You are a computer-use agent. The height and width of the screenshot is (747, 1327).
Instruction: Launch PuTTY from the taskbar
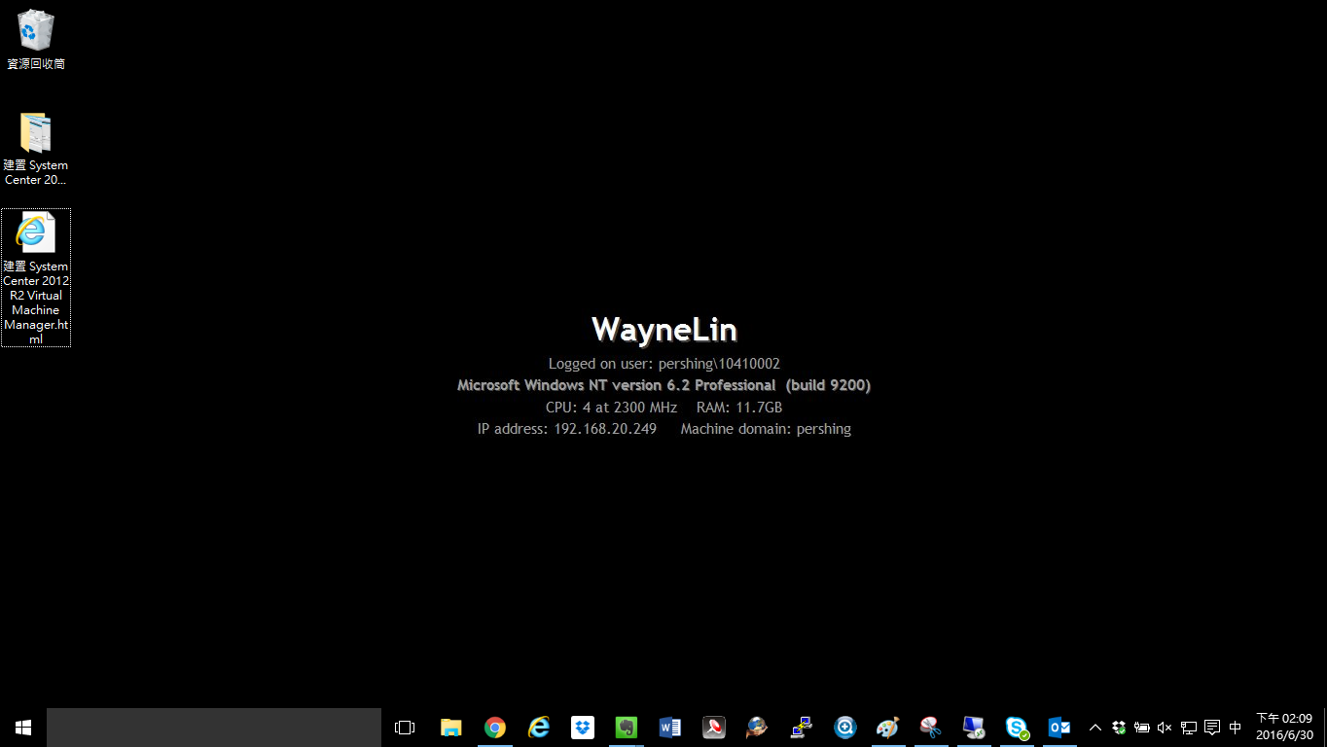pos(801,728)
